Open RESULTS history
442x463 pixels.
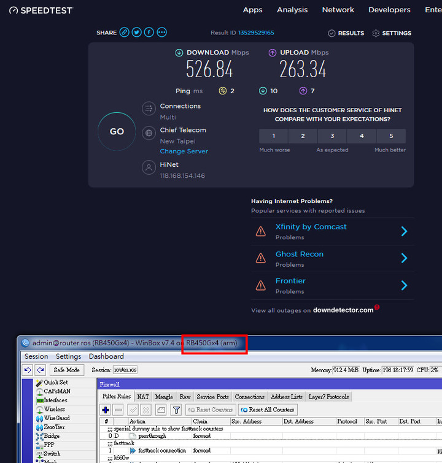coord(346,33)
